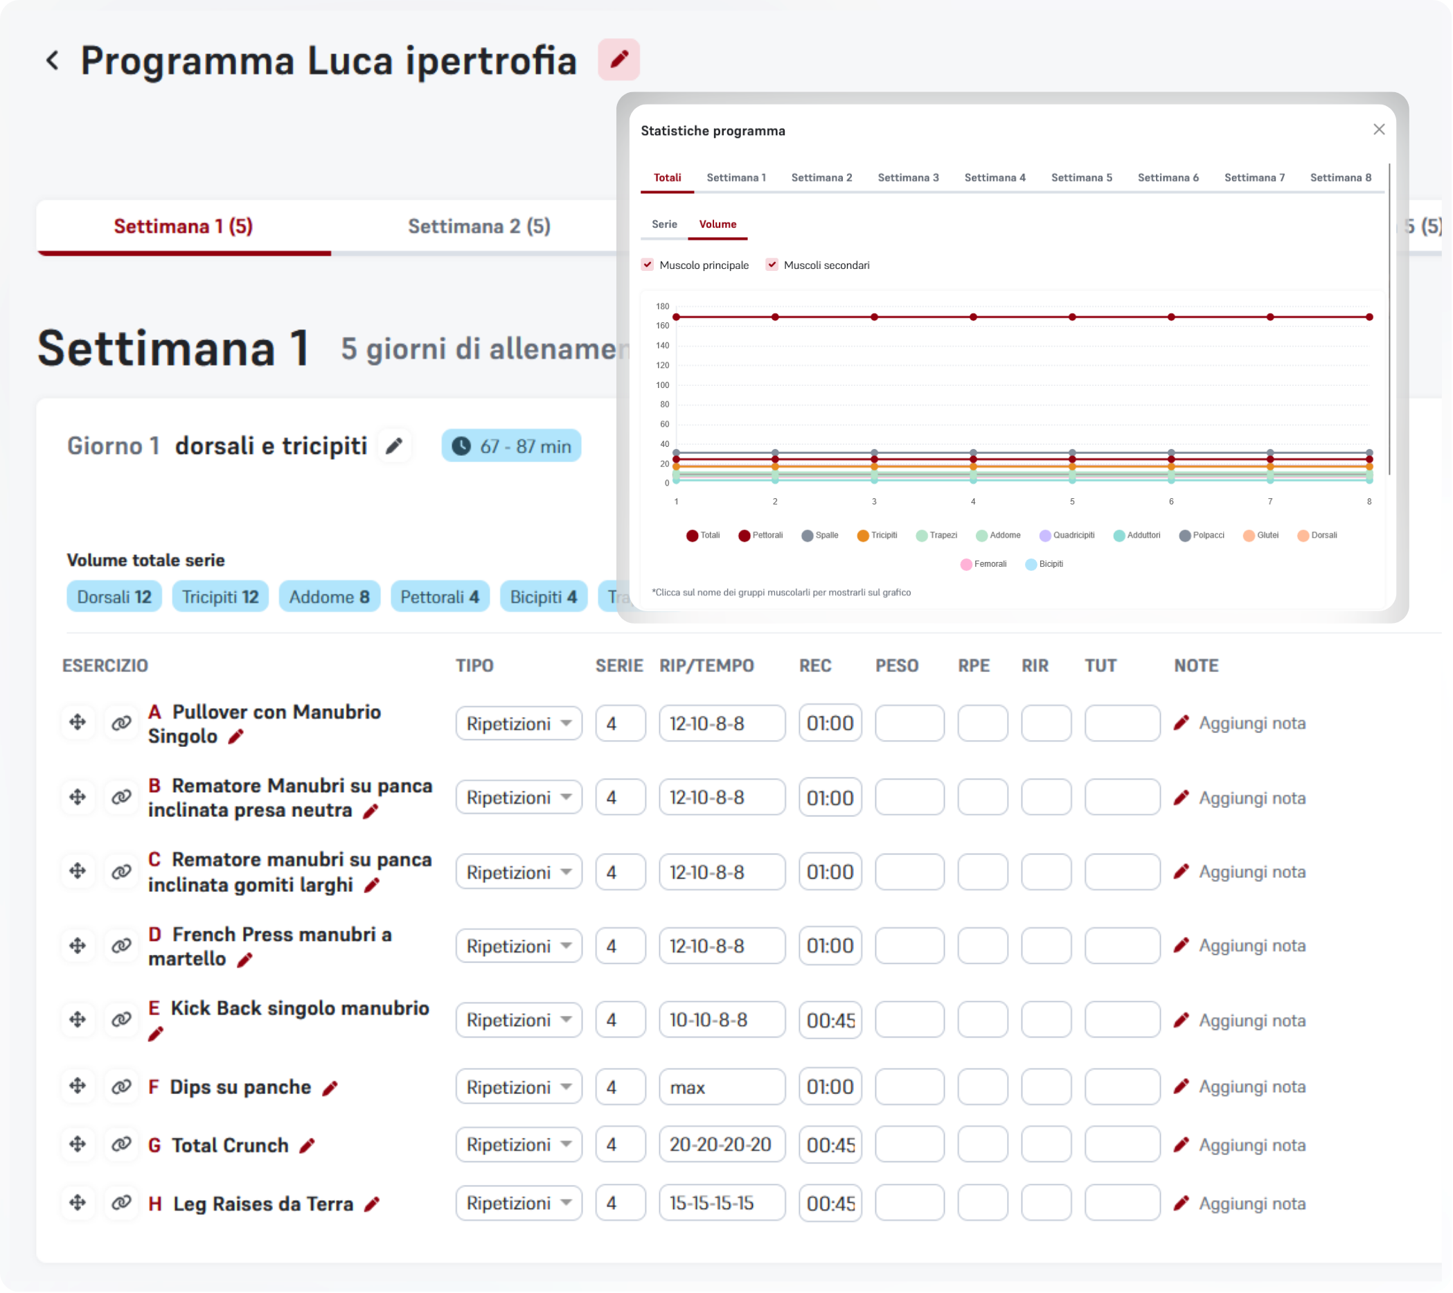1453x1293 pixels.
Task: Switch to the Settimana 2 (5) tab
Action: pyautogui.click(x=479, y=226)
